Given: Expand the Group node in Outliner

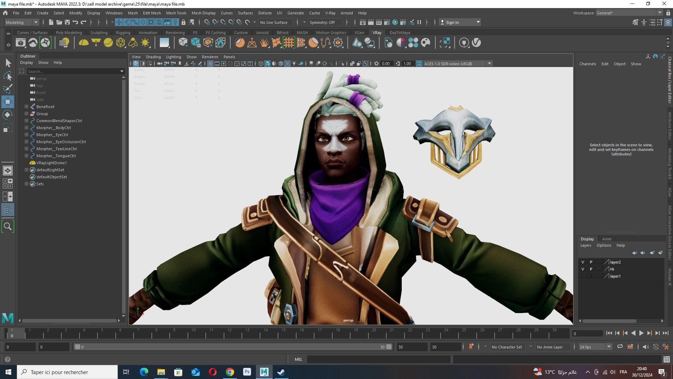Looking at the screenshot, I should 26,114.
